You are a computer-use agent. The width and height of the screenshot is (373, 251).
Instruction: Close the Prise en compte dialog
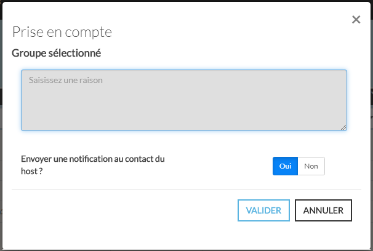[x=356, y=20]
